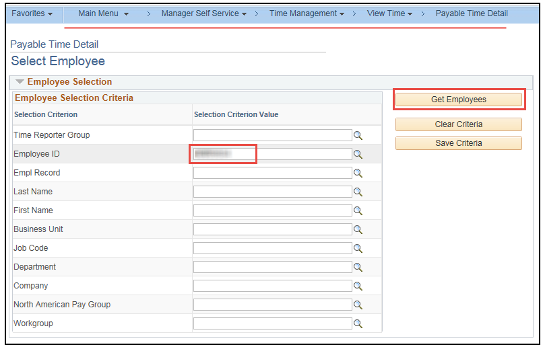Focus the First Name input field

273,210
